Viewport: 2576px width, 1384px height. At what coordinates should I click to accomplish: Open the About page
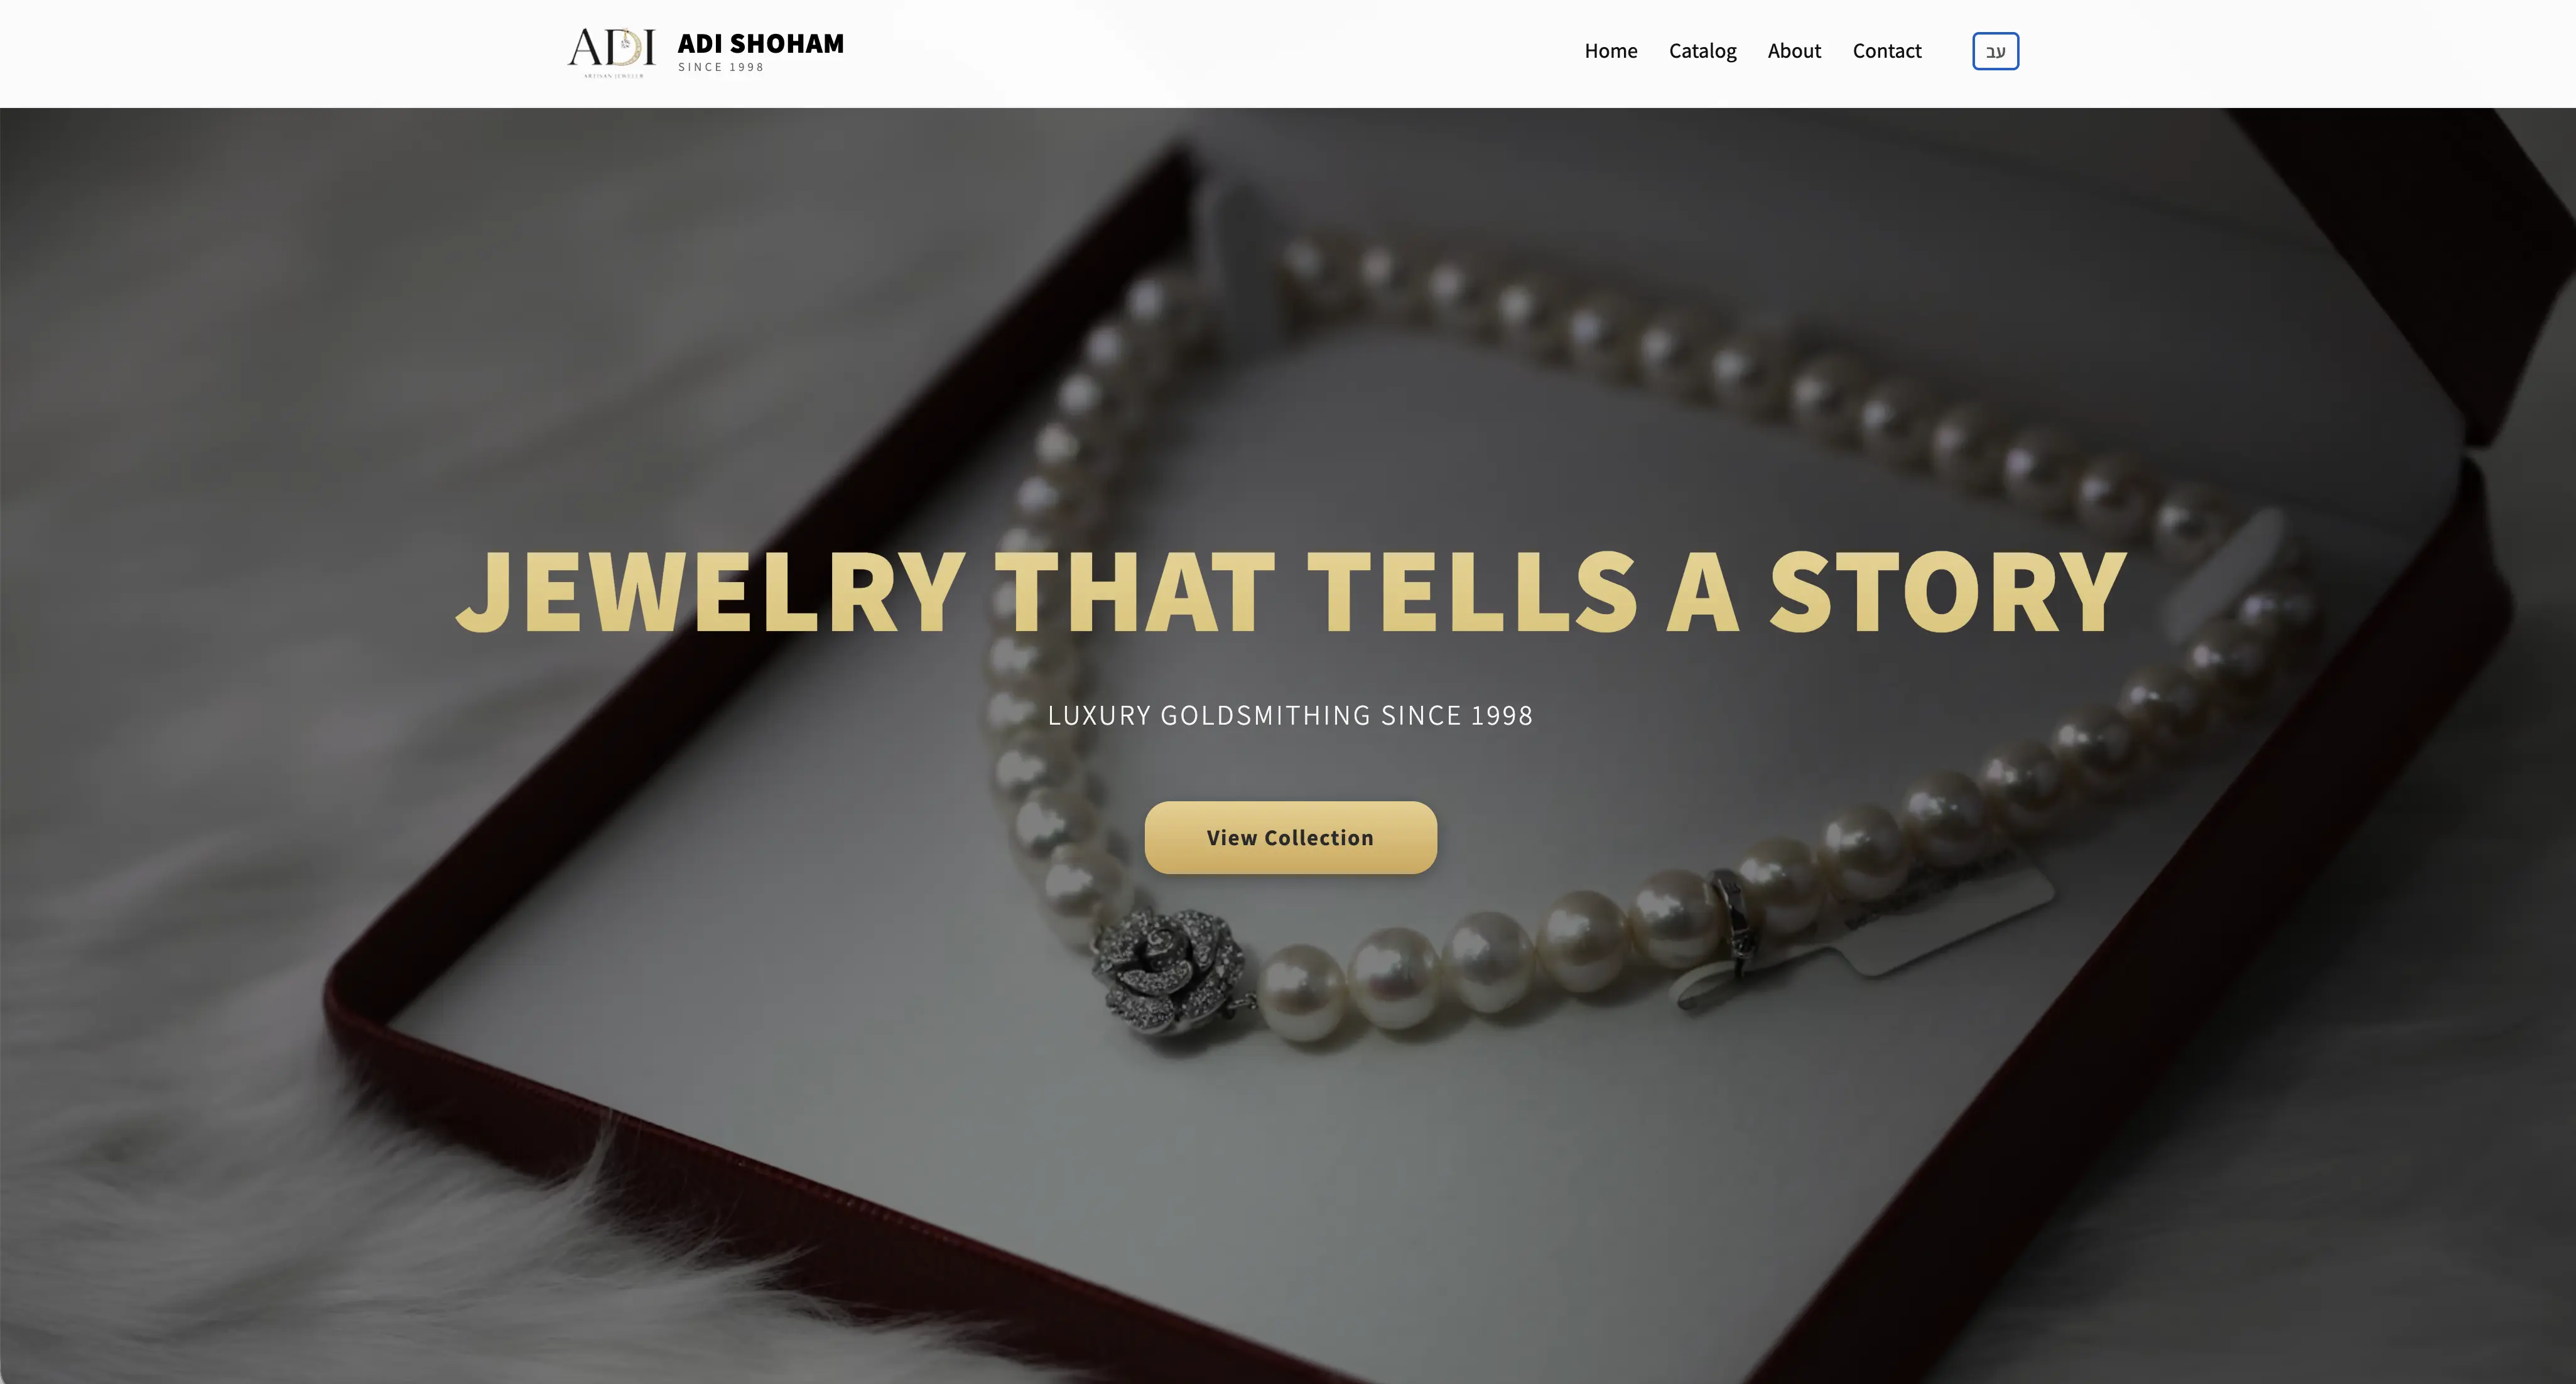(x=1794, y=51)
